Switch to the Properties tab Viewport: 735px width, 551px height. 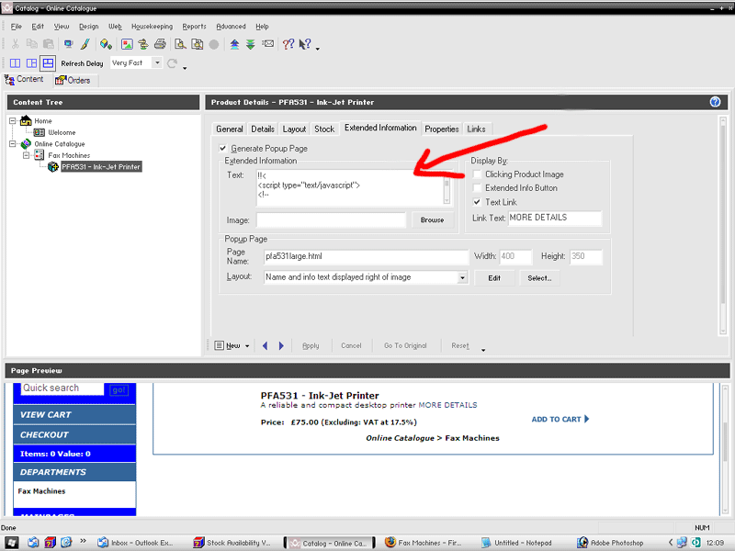click(442, 129)
